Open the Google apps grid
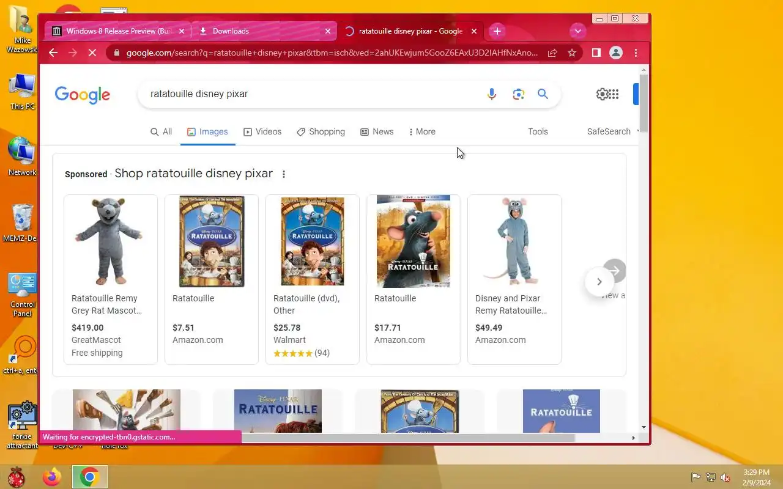 pyautogui.click(x=614, y=94)
